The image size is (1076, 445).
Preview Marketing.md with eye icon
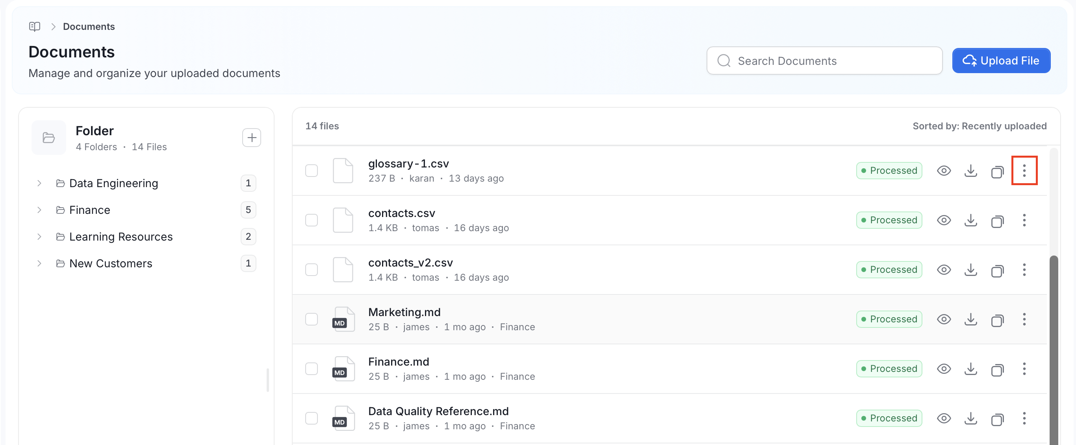coord(944,320)
